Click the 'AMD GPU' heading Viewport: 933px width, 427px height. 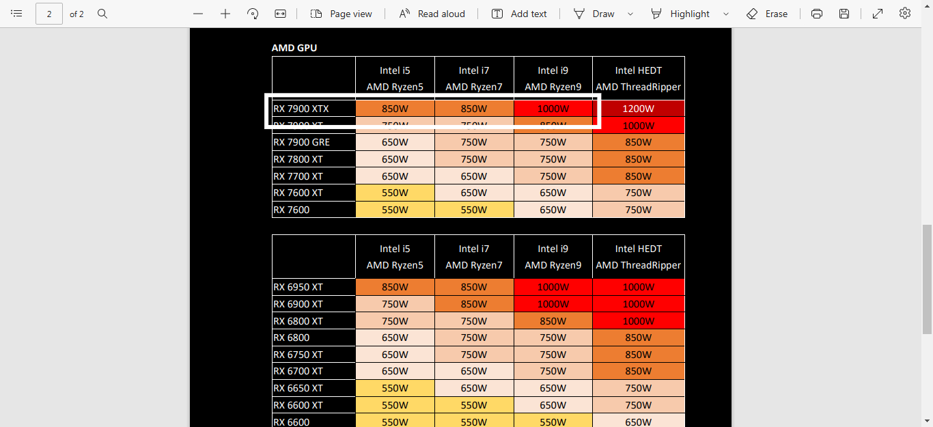294,48
